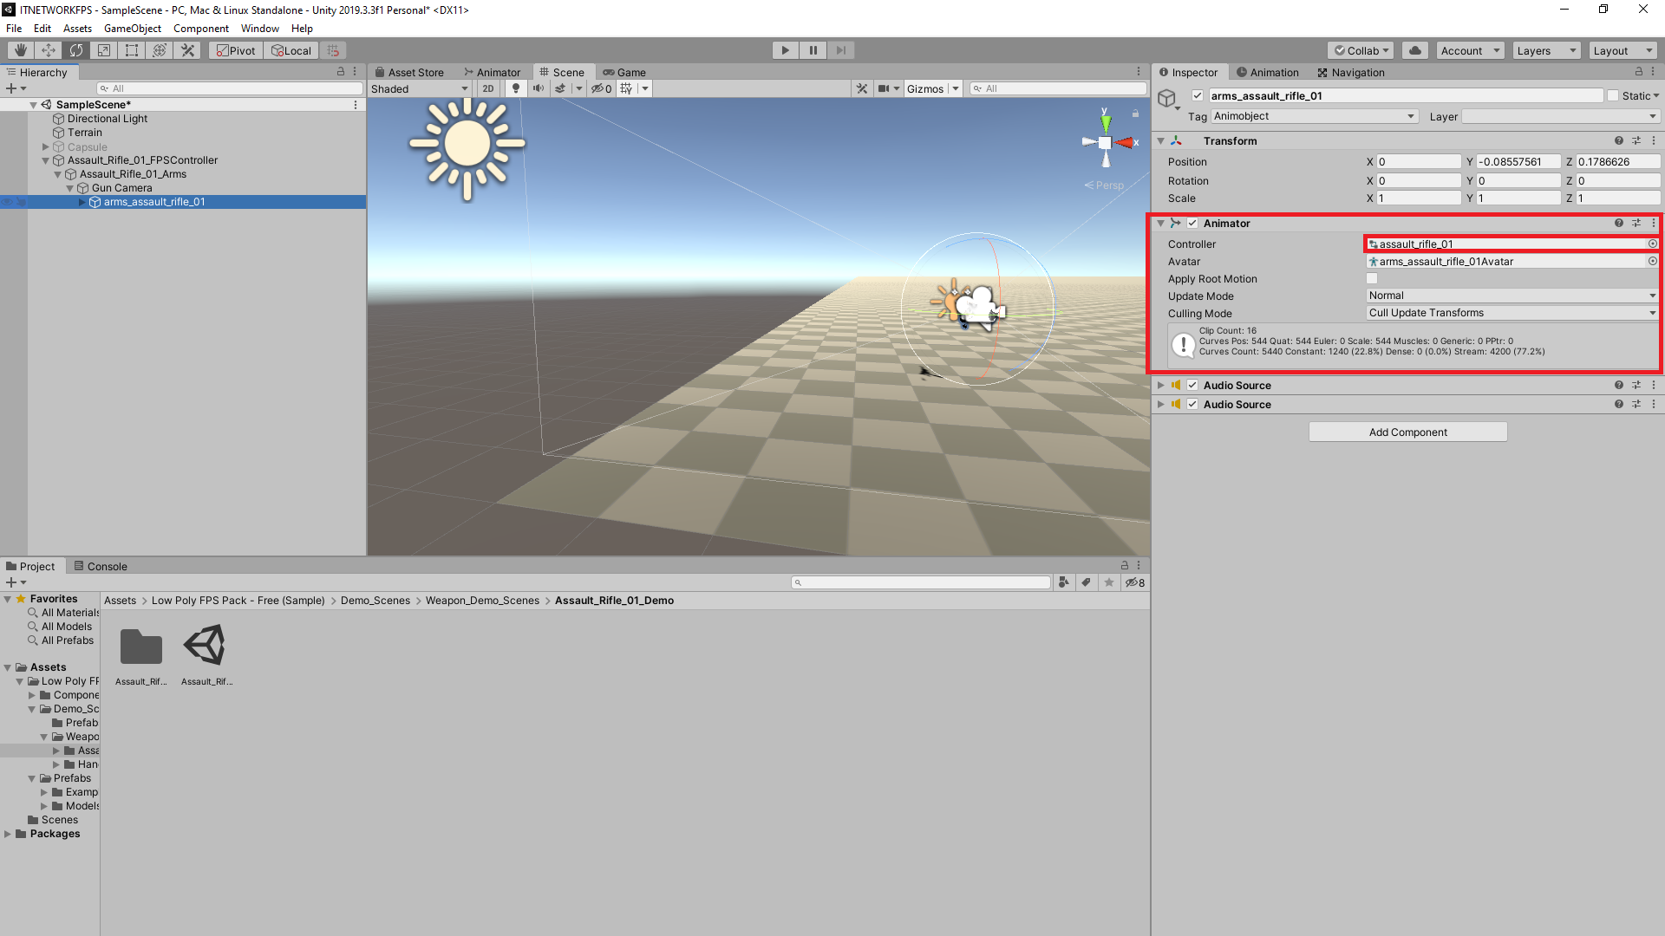Enable Apply Root Motion checkbox
The height and width of the screenshot is (936, 1665).
1372,278
